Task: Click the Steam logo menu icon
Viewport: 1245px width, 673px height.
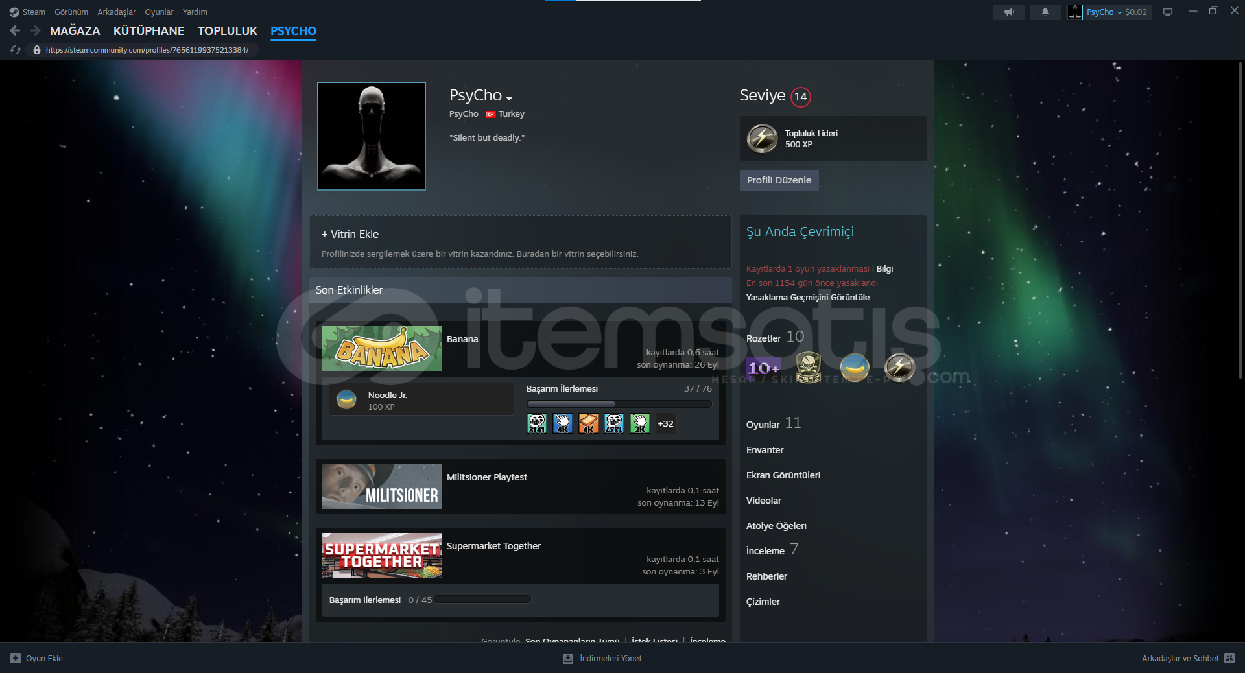Action: (14, 12)
